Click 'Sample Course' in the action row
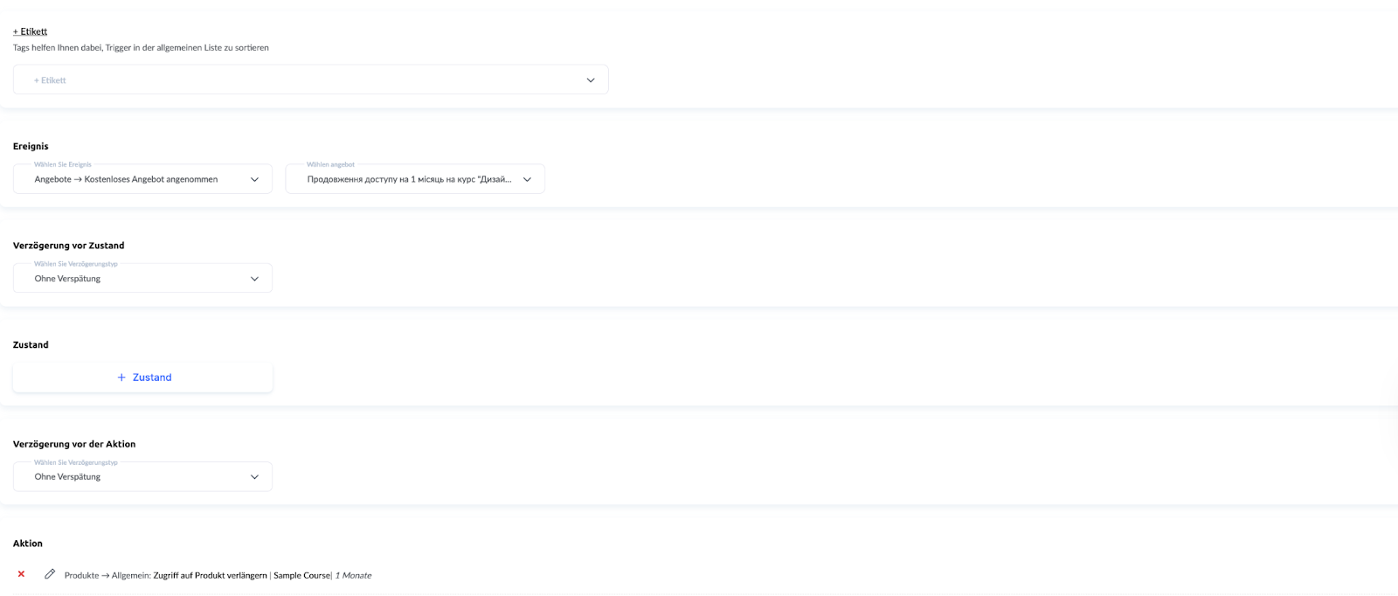The height and width of the screenshot is (596, 1398). [301, 576]
